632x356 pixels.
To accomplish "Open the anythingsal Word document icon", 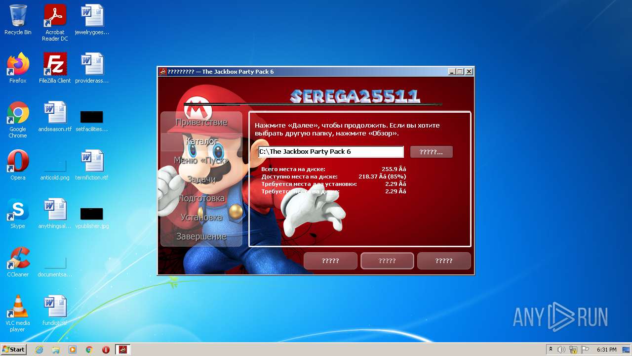I will (55, 214).
